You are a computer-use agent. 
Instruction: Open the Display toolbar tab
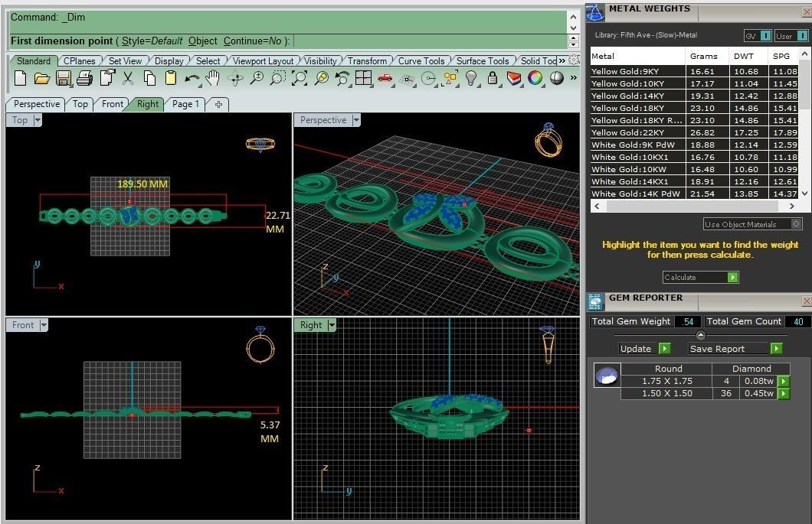[169, 61]
